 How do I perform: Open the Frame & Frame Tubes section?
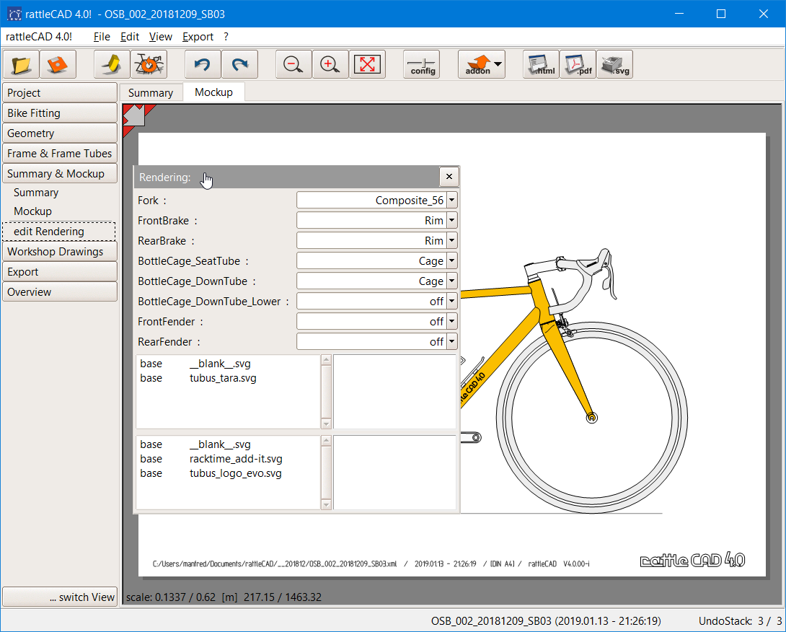tap(60, 154)
